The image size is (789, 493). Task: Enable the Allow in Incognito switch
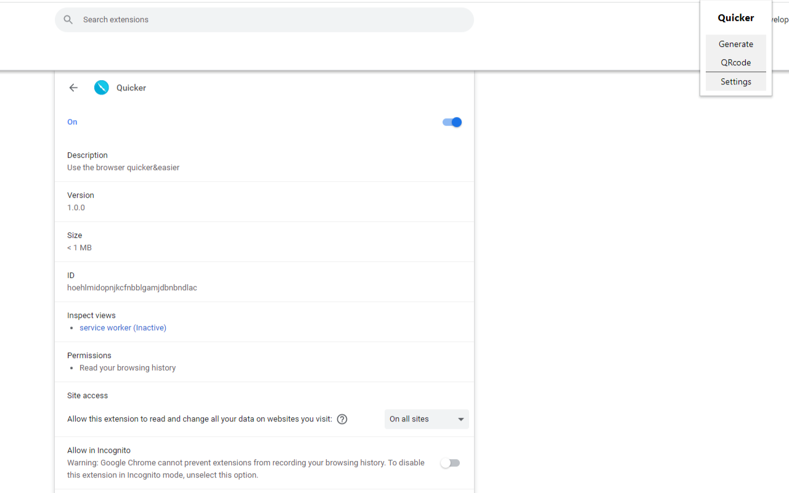click(450, 463)
